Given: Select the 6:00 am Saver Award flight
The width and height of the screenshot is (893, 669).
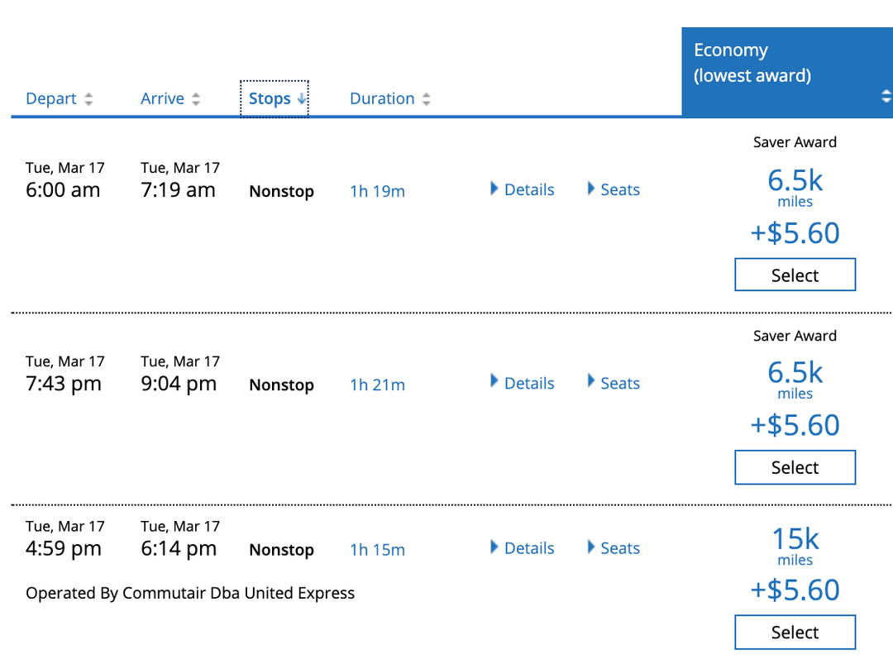Looking at the screenshot, I should coord(794,274).
